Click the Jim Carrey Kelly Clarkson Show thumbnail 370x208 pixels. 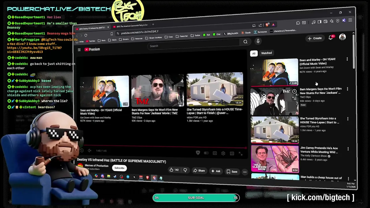(x=275, y=159)
